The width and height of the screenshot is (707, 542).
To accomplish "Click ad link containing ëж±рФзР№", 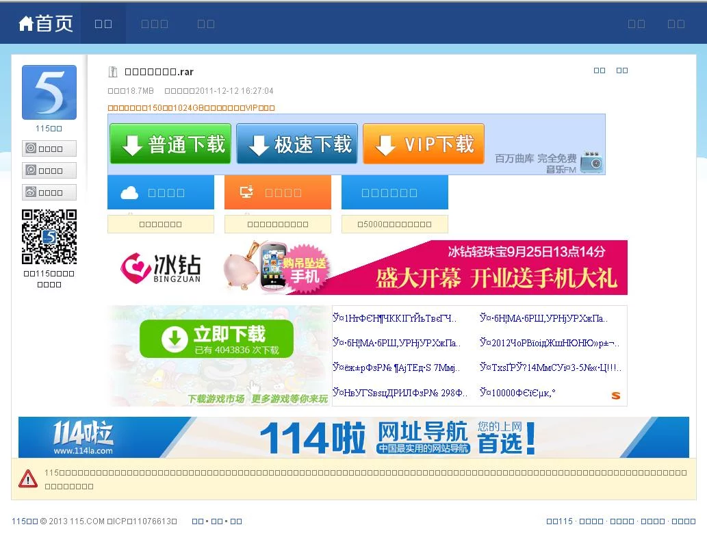I will pyautogui.click(x=396, y=368).
